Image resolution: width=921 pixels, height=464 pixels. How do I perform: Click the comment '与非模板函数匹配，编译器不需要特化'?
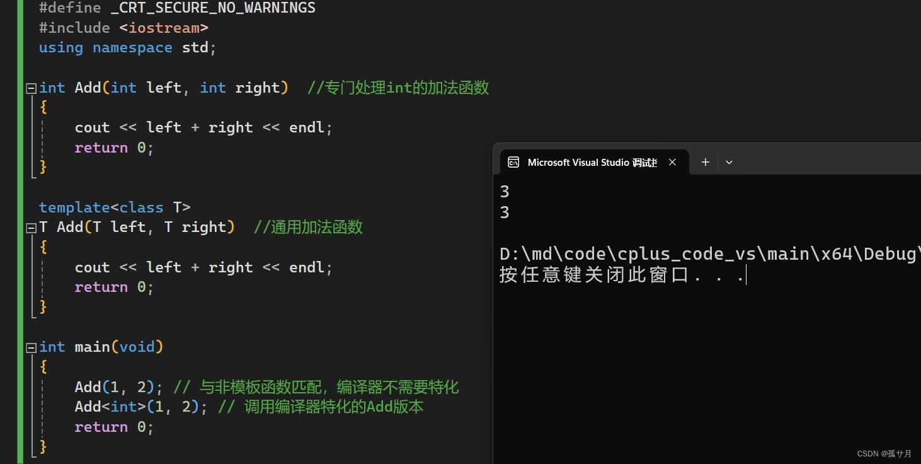coord(329,386)
